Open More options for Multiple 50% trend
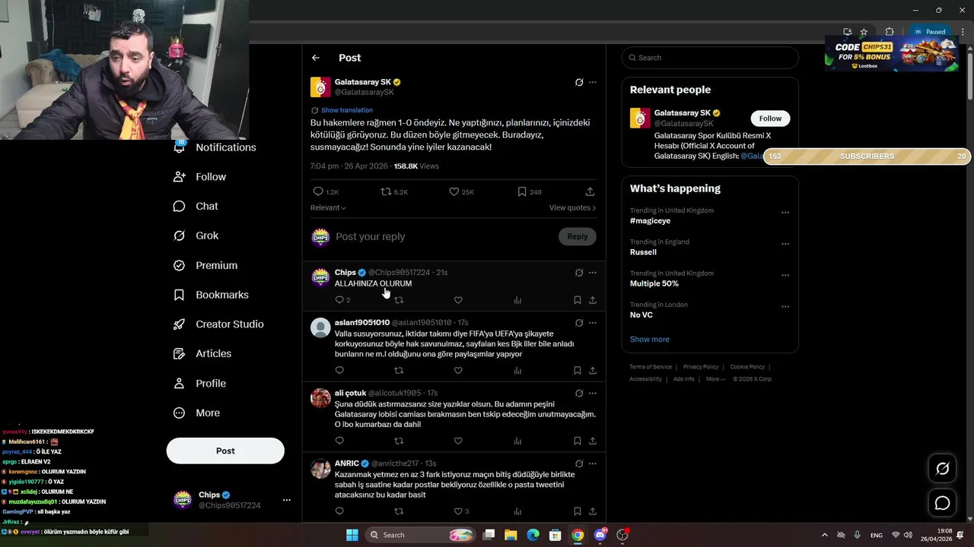 pos(785,276)
